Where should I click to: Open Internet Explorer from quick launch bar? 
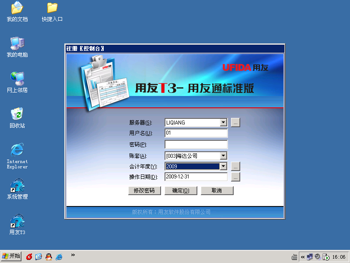(x=59, y=256)
